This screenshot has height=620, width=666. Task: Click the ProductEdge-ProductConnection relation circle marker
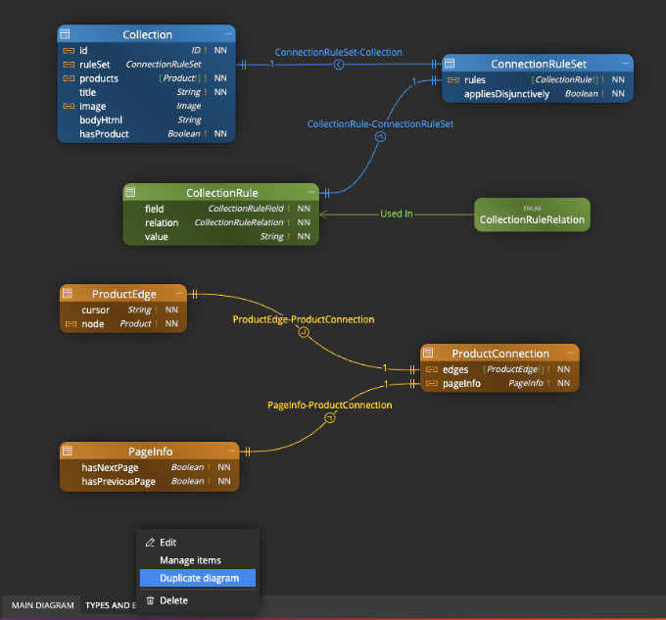[304, 332]
